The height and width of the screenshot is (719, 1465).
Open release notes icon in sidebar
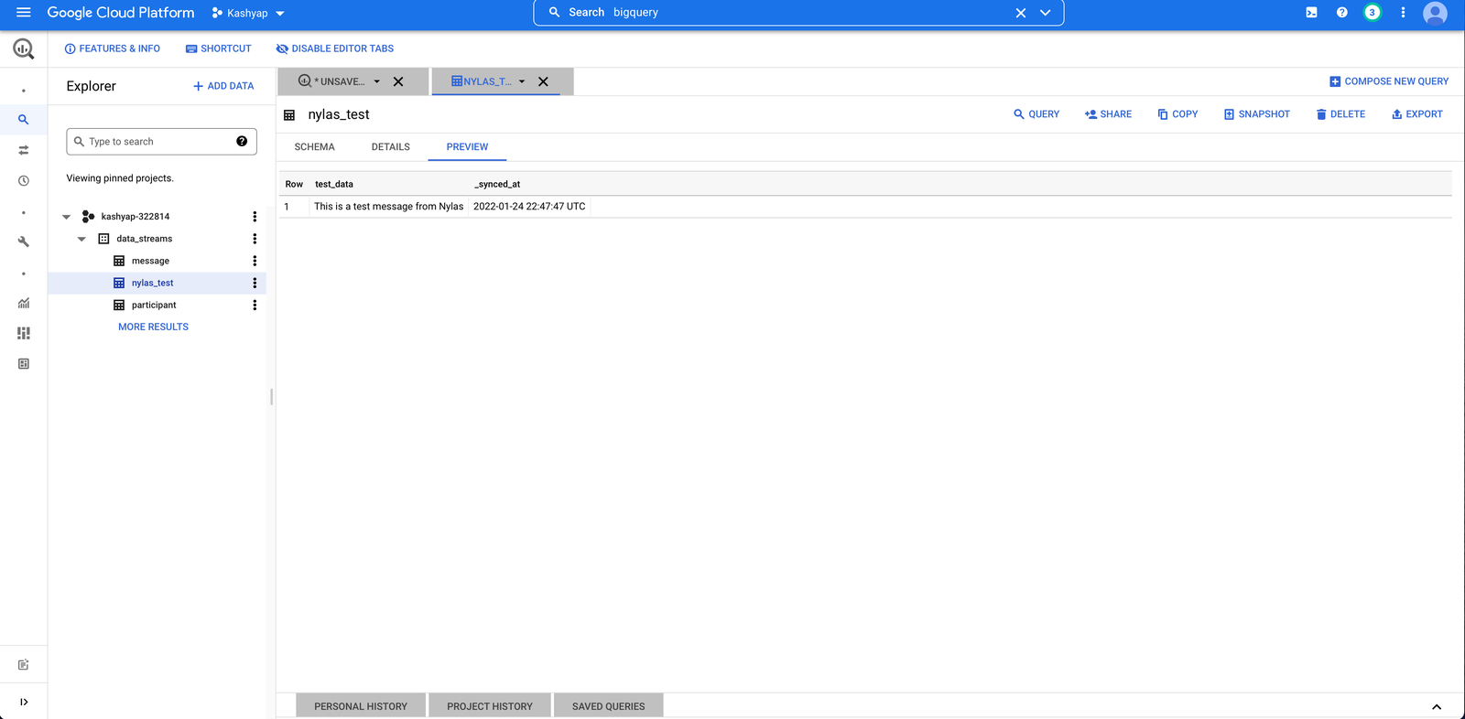pos(24,665)
